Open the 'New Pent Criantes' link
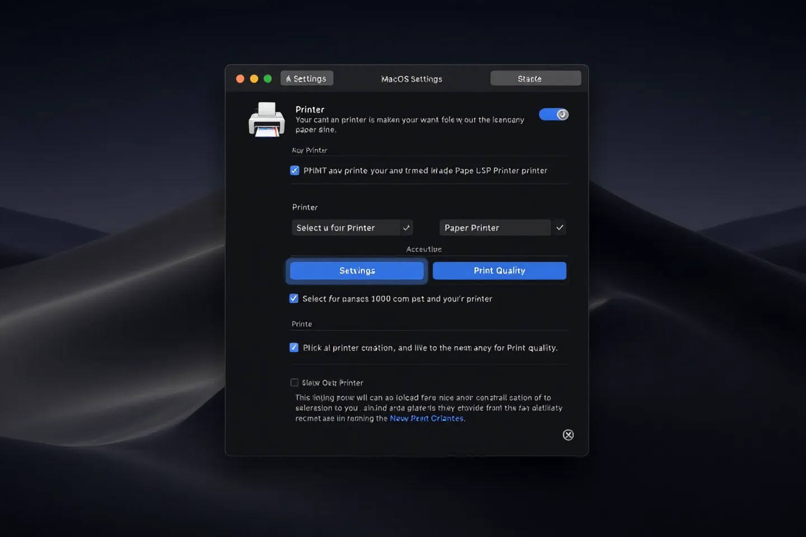 coord(427,418)
